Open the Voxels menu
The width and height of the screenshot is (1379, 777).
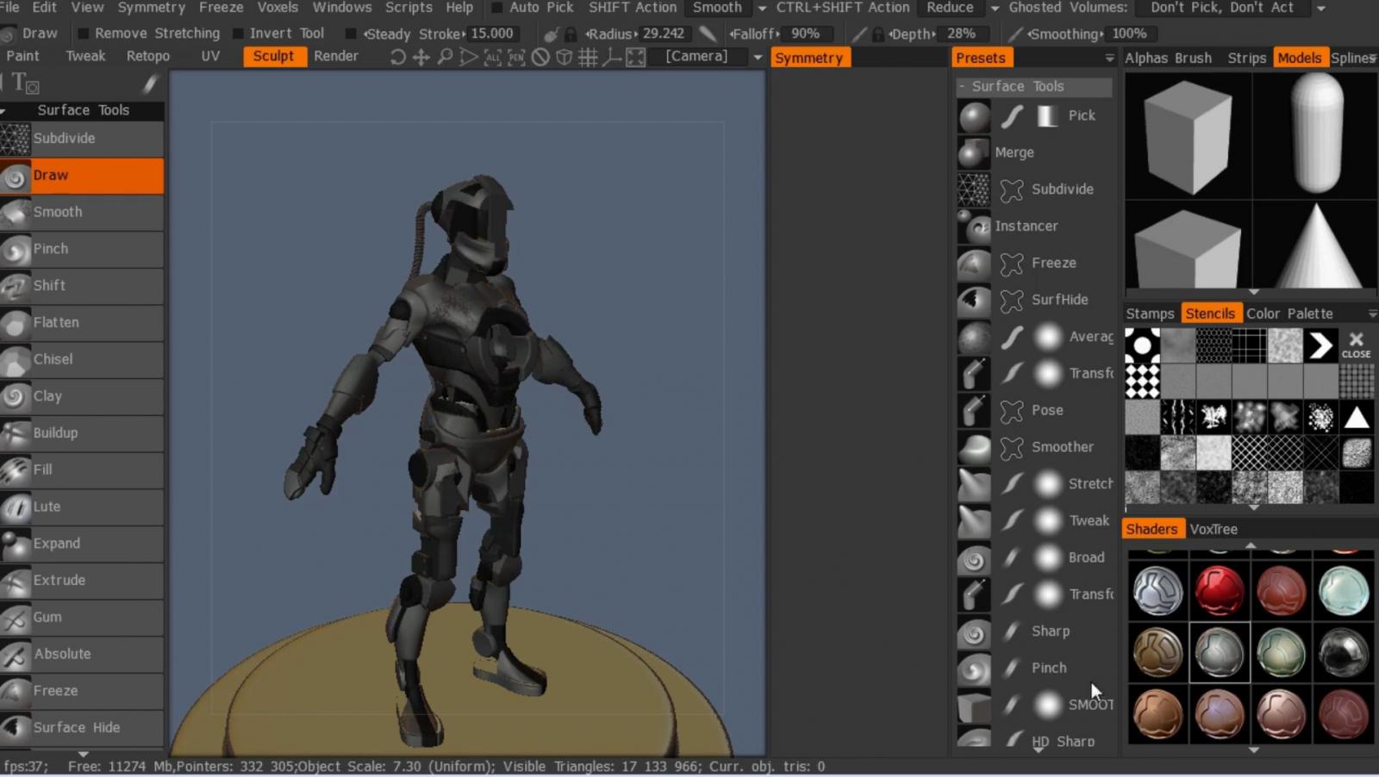click(x=278, y=8)
